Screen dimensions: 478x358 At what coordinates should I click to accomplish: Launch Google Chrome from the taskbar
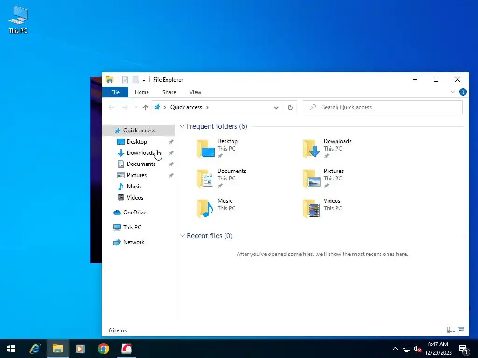(x=103, y=349)
